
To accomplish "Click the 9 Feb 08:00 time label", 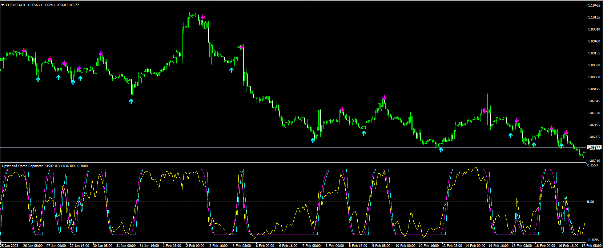I will (382, 246).
